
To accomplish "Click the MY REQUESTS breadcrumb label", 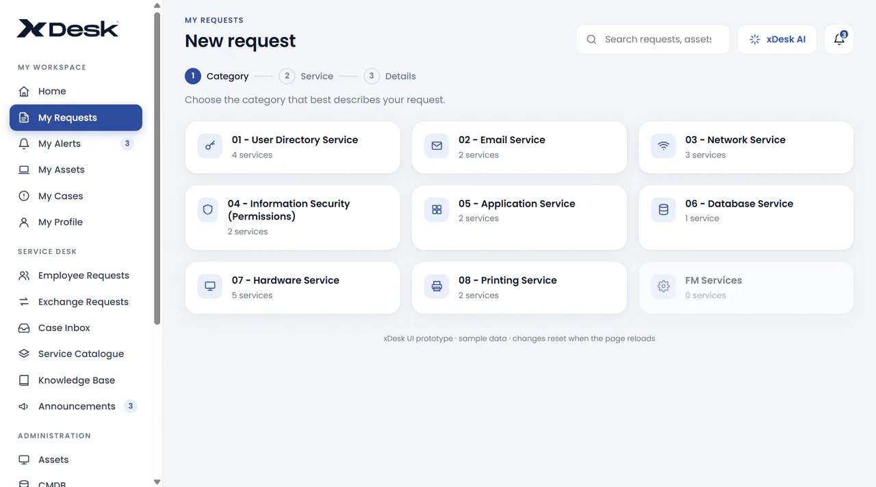I will click(x=214, y=21).
